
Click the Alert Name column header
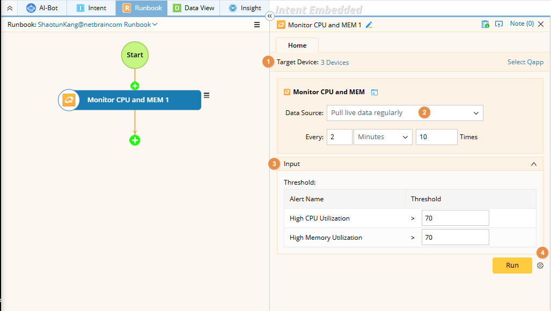[306, 199]
